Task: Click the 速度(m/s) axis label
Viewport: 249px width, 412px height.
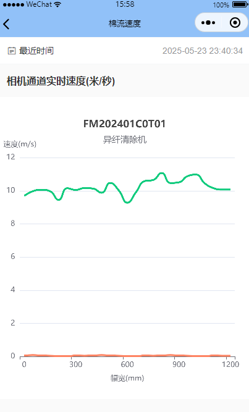Action: pos(20,144)
